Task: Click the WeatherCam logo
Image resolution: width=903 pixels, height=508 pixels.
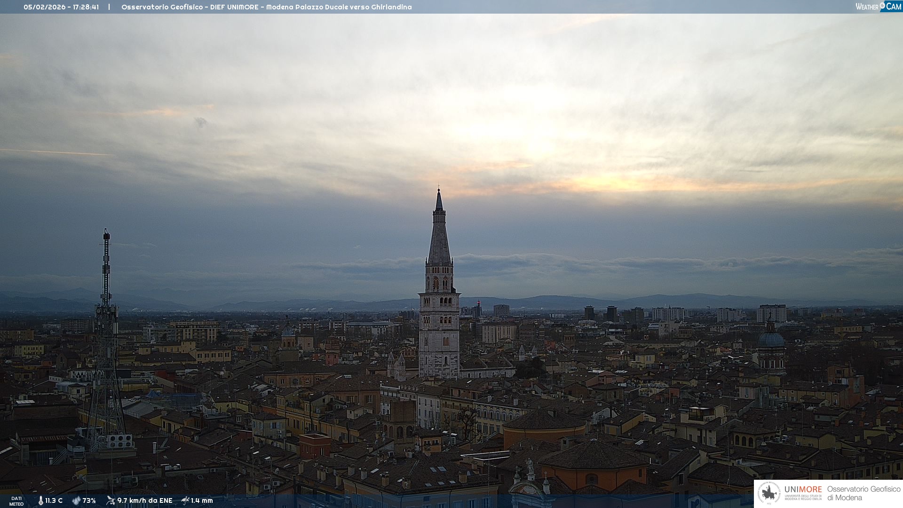Action: [x=878, y=7]
